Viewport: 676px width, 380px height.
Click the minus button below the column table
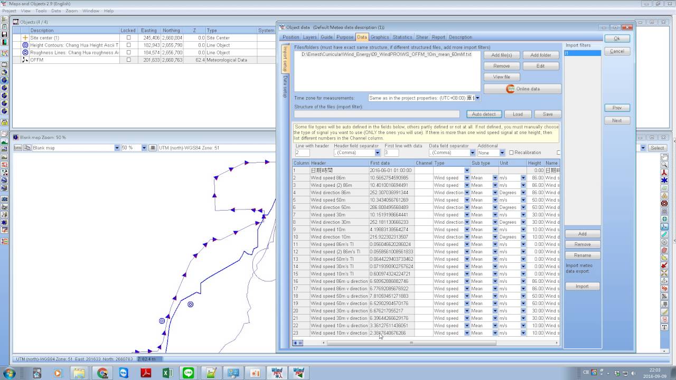(301, 343)
